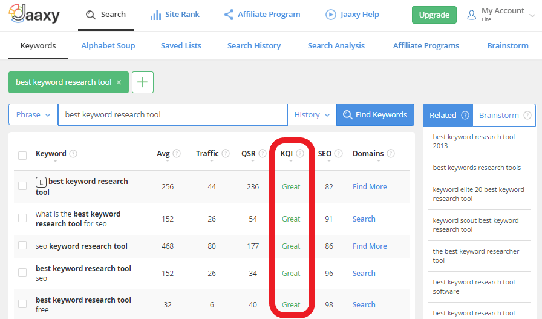Select the Related side panel tab

pos(448,115)
